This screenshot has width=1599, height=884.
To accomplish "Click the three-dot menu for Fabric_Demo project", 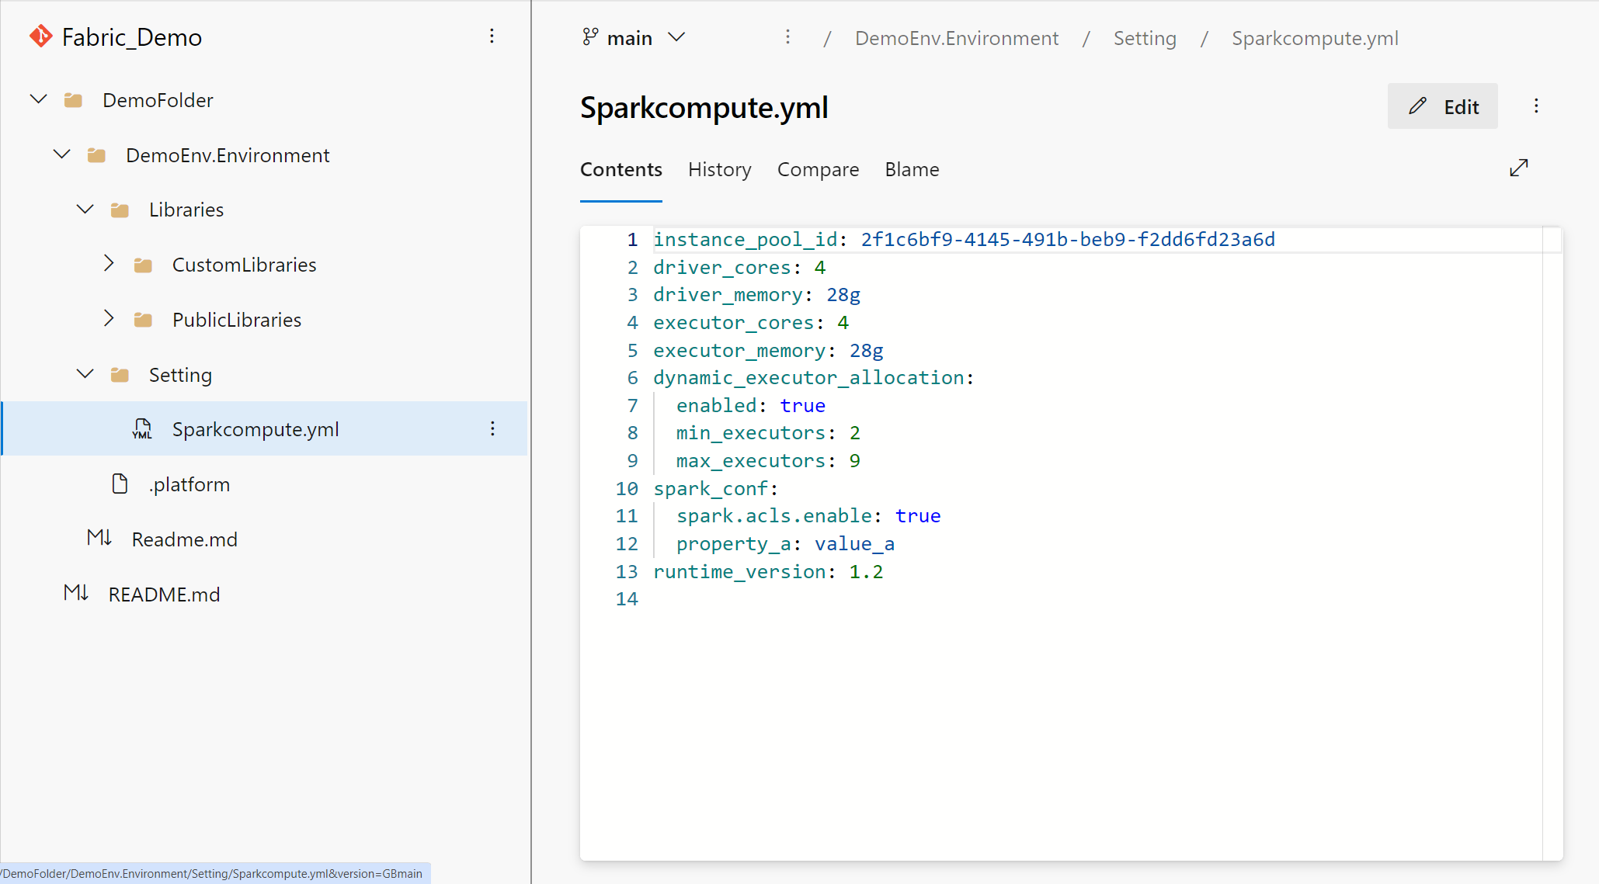I will point(492,36).
